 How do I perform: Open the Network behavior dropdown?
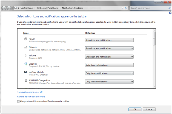(109, 49)
